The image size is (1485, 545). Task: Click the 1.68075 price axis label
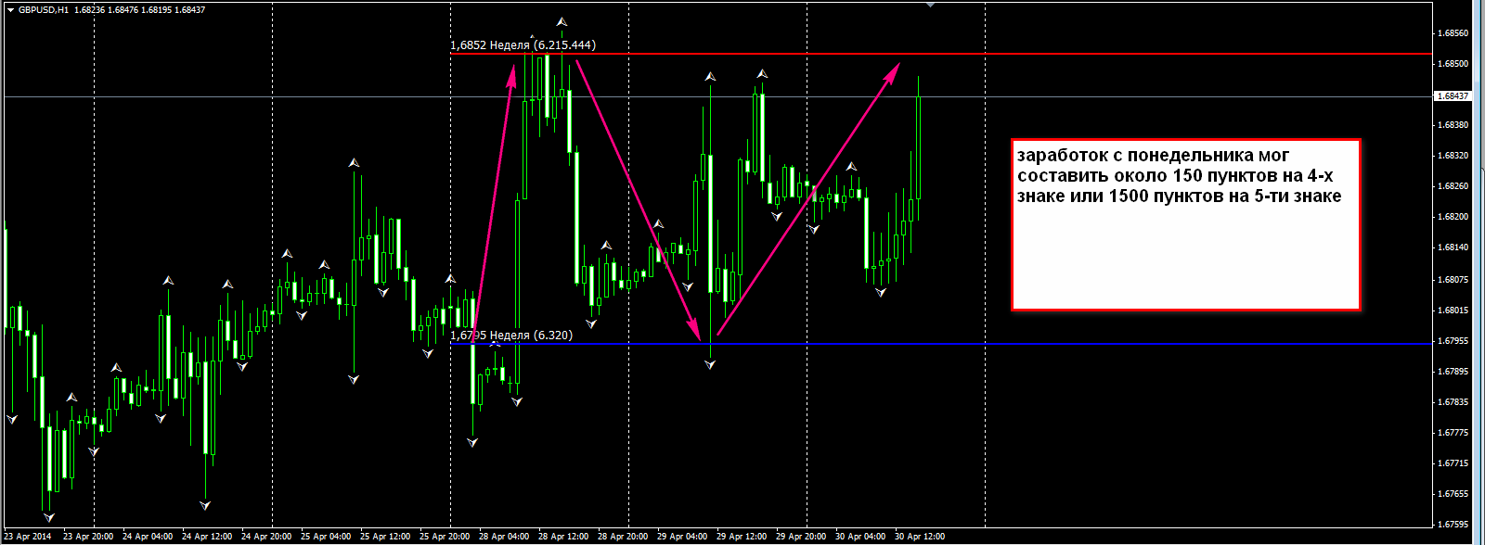click(x=1453, y=279)
